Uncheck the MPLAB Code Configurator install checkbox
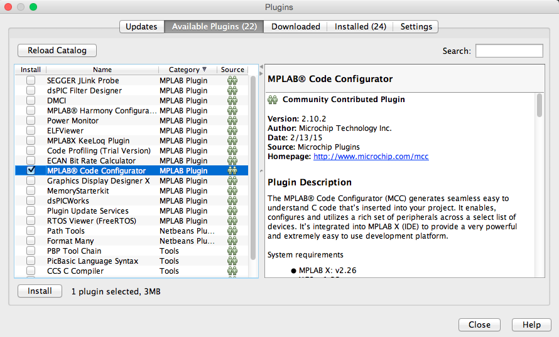Viewport: 559px width, 337px height. coord(31,170)
